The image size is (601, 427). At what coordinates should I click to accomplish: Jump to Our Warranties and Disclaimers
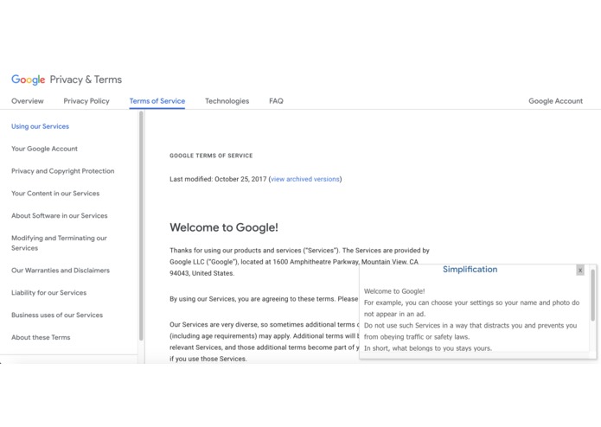61,271
